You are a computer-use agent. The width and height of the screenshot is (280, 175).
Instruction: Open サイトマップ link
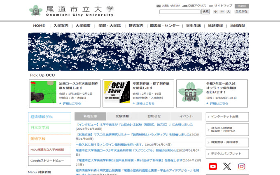tap(223, 6)
